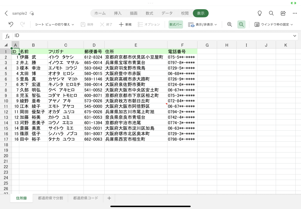Open the 都道府県で分割 sheet tab
Viewport: 301px width, 209px height.
51,198
